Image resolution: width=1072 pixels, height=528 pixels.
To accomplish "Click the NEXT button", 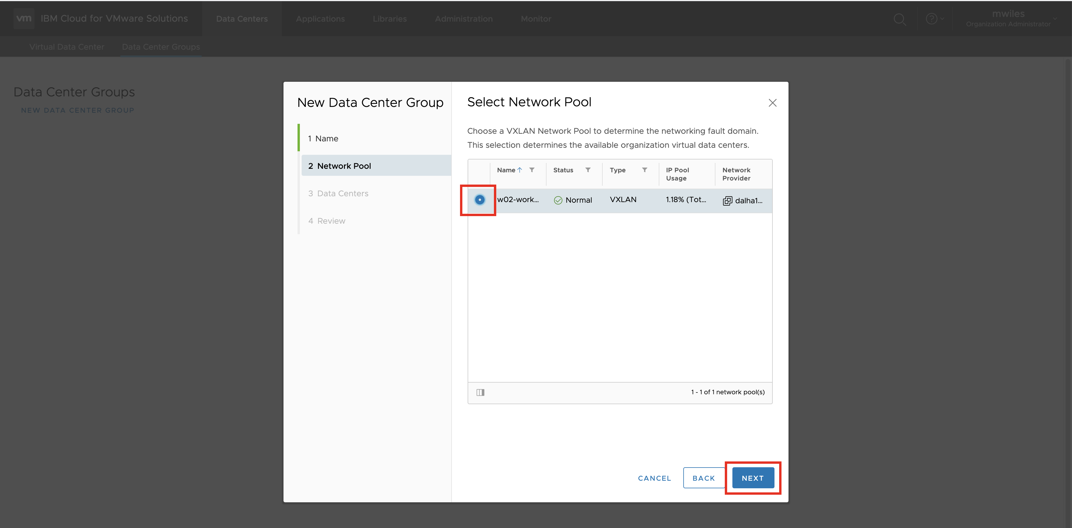I will coord(752,478).
